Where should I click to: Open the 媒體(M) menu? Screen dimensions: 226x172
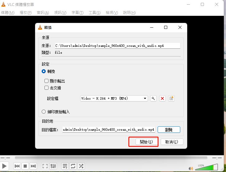(8, 13)
